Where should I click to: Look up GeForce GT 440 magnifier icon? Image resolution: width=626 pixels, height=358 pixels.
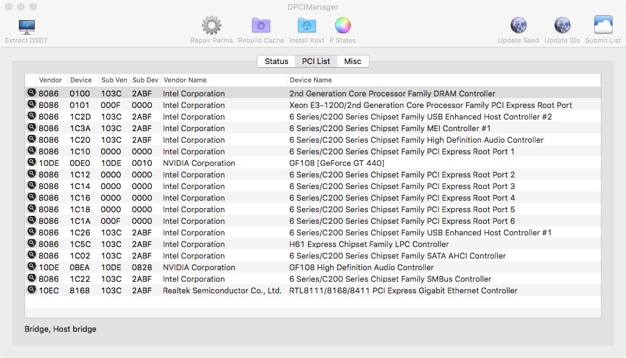click(x=32, y=162)
